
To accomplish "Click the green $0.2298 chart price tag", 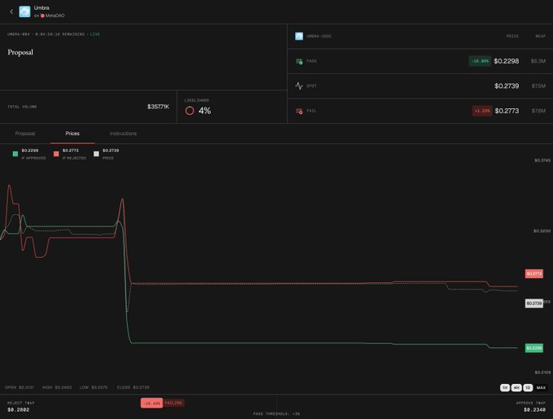I will [x=534, y=348].
